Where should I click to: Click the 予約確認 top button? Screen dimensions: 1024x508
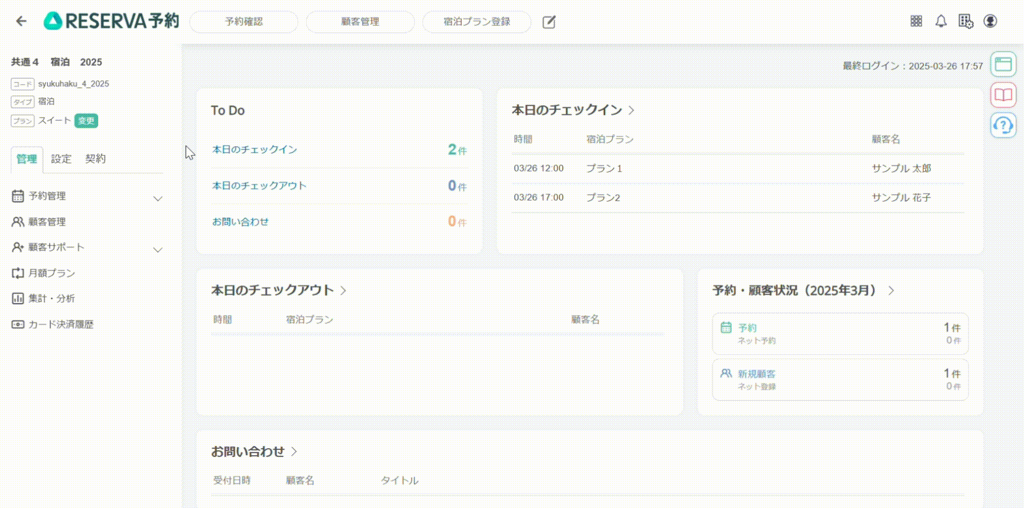coord(244,22)
